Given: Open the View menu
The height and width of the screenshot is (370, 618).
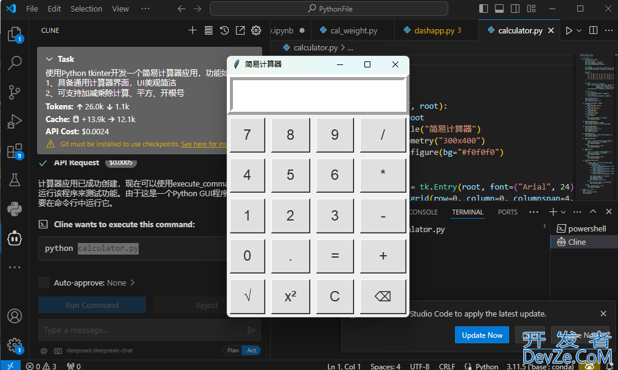Looking at the screenshot, I should 120,9.
